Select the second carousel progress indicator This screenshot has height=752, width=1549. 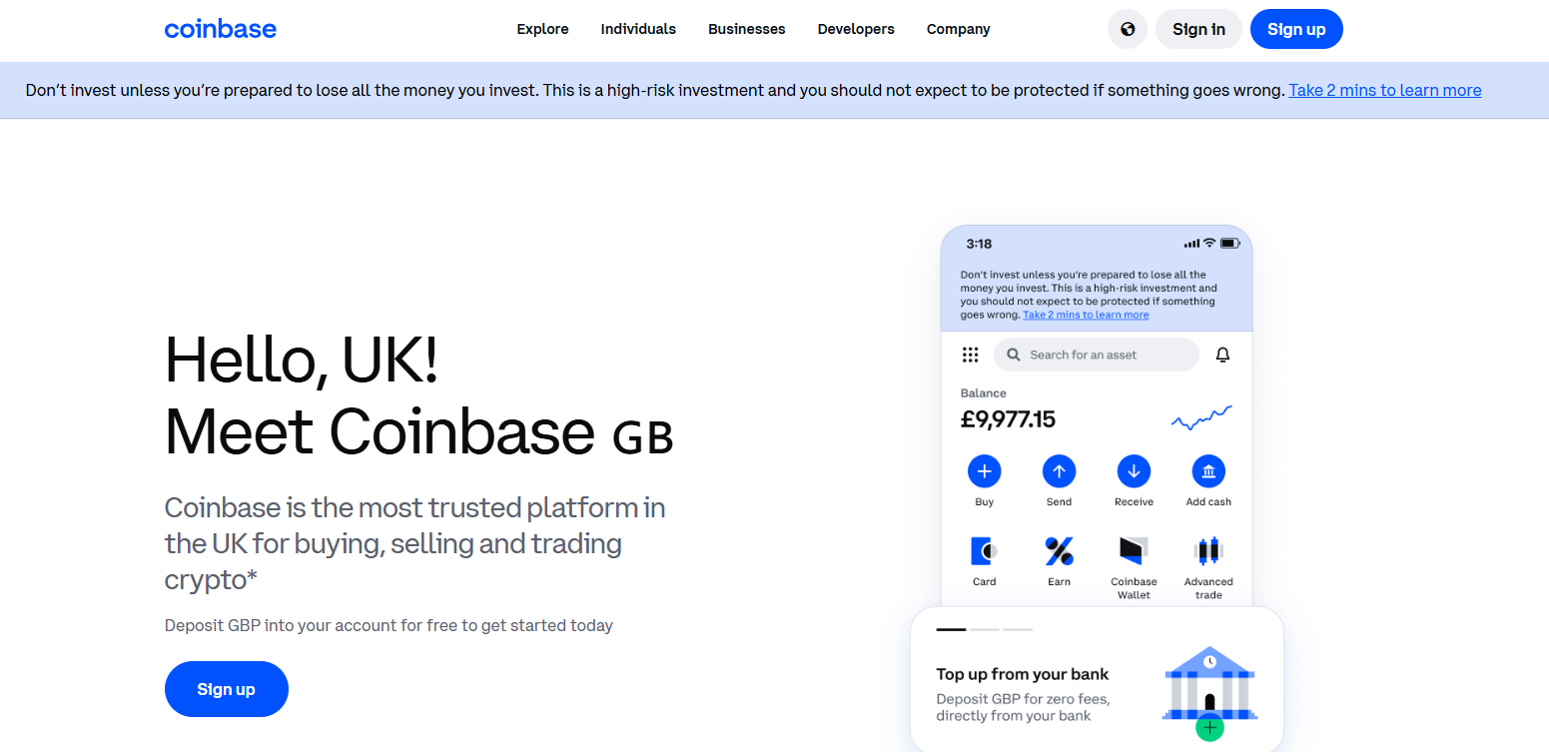(985, 629)
